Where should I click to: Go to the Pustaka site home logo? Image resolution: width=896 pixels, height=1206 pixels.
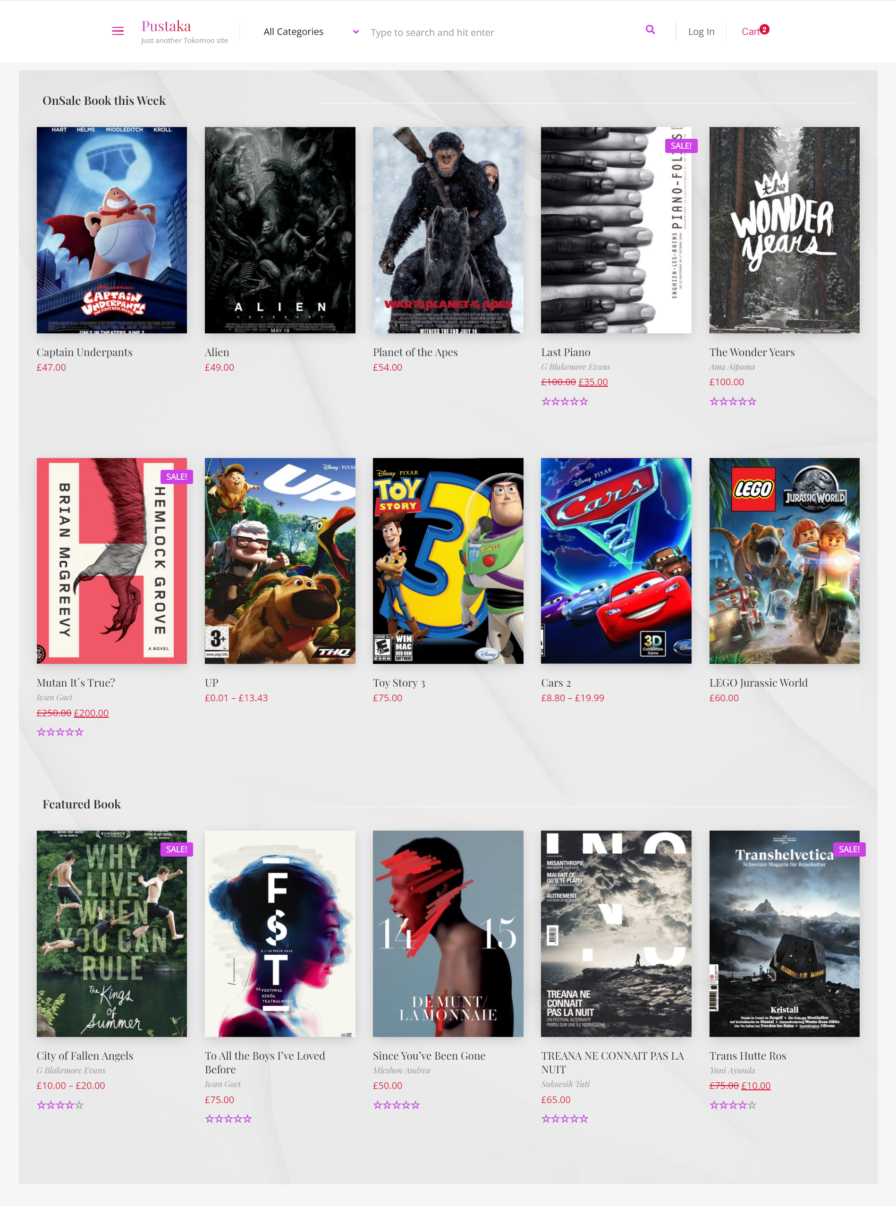166,26
